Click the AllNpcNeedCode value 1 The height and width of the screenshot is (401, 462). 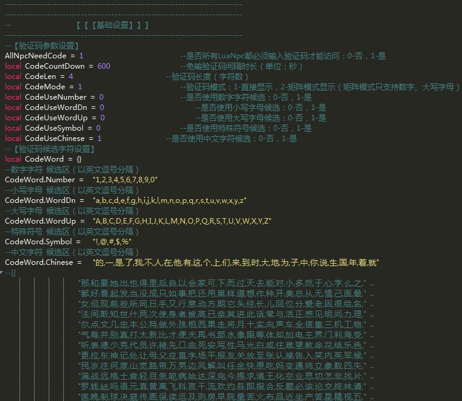click(x=82, y=56)
